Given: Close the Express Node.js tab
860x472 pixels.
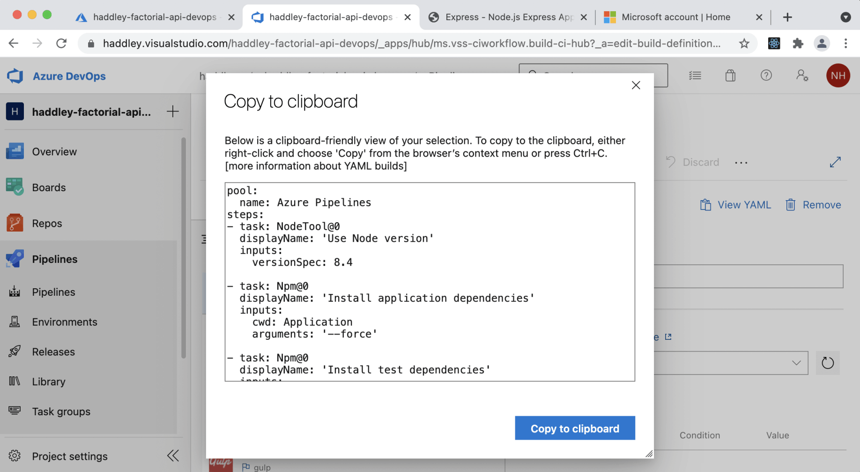Looking at the screenshot, I should 584,17.
